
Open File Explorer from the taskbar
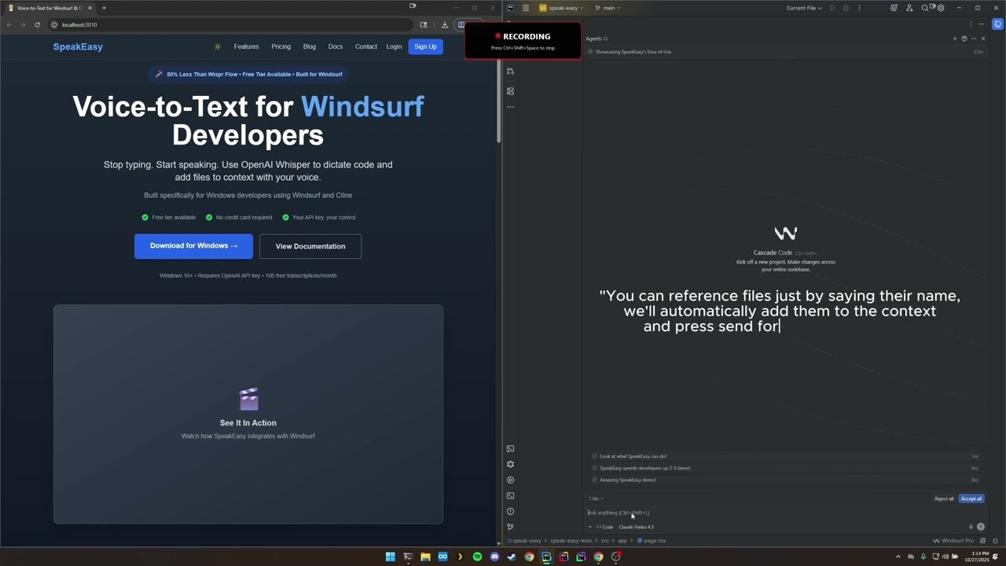click(x=425, y=557)
